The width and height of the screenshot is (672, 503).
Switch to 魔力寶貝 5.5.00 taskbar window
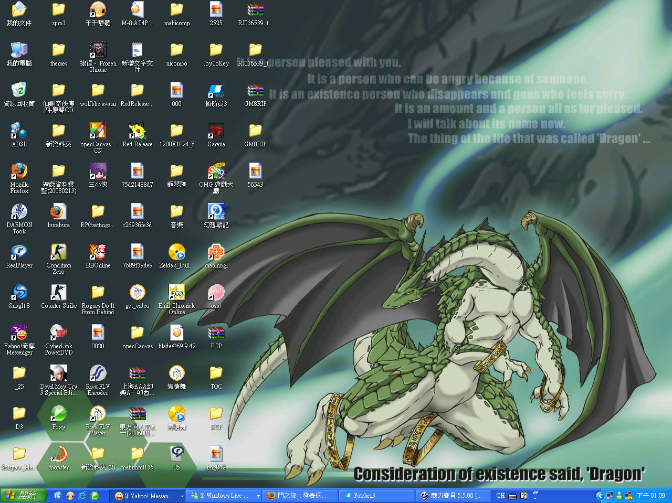click(x=454, y=496)
